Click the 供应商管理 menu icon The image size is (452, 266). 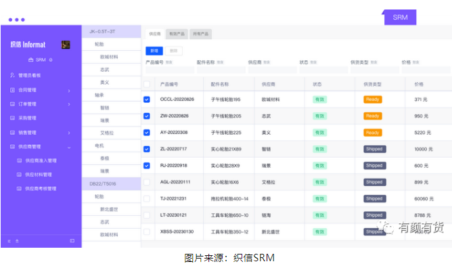pyautogui.click(x=12, y=147)
